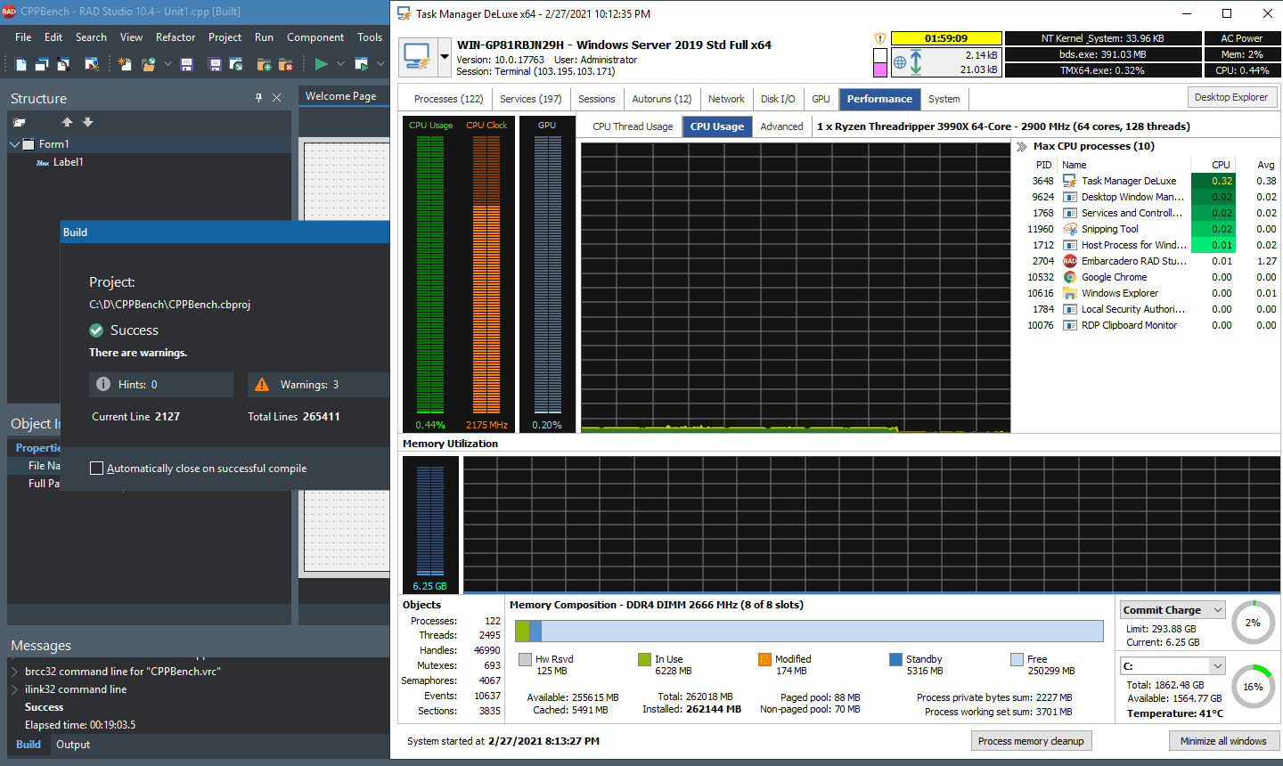The width and height of the screenshot is (1283, 766).
Task: Collapse the Form1 tree node
Action: pos(14,144)
